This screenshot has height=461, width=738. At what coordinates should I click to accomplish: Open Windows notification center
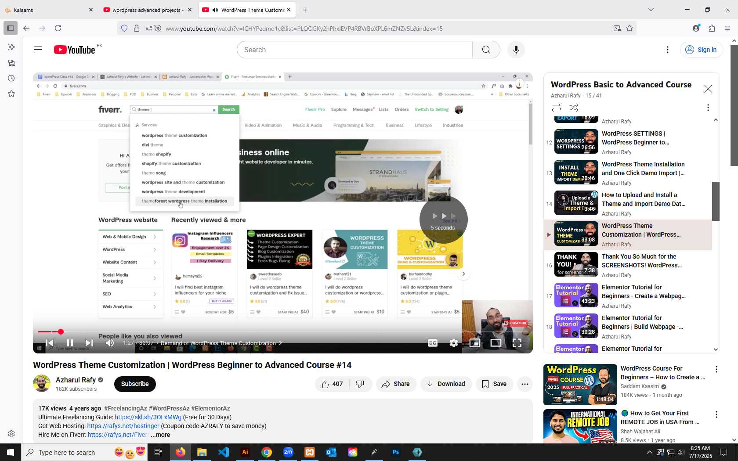tap(724, 452)
